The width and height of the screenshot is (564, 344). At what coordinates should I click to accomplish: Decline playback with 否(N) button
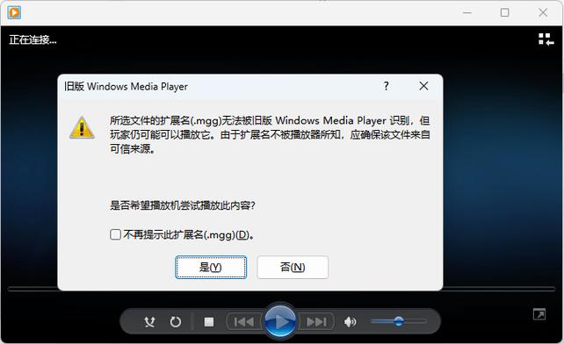click(293, 267)
